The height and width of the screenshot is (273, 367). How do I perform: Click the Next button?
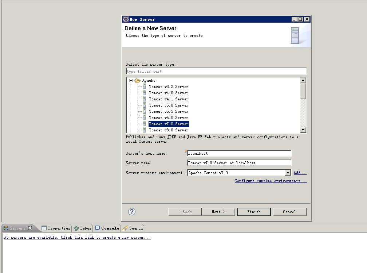[x=218, y=212]
